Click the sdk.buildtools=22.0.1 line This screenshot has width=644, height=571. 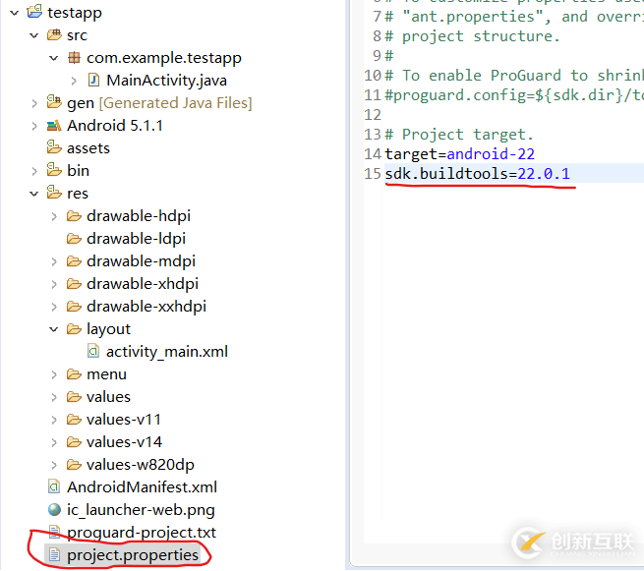click(477, 174)
